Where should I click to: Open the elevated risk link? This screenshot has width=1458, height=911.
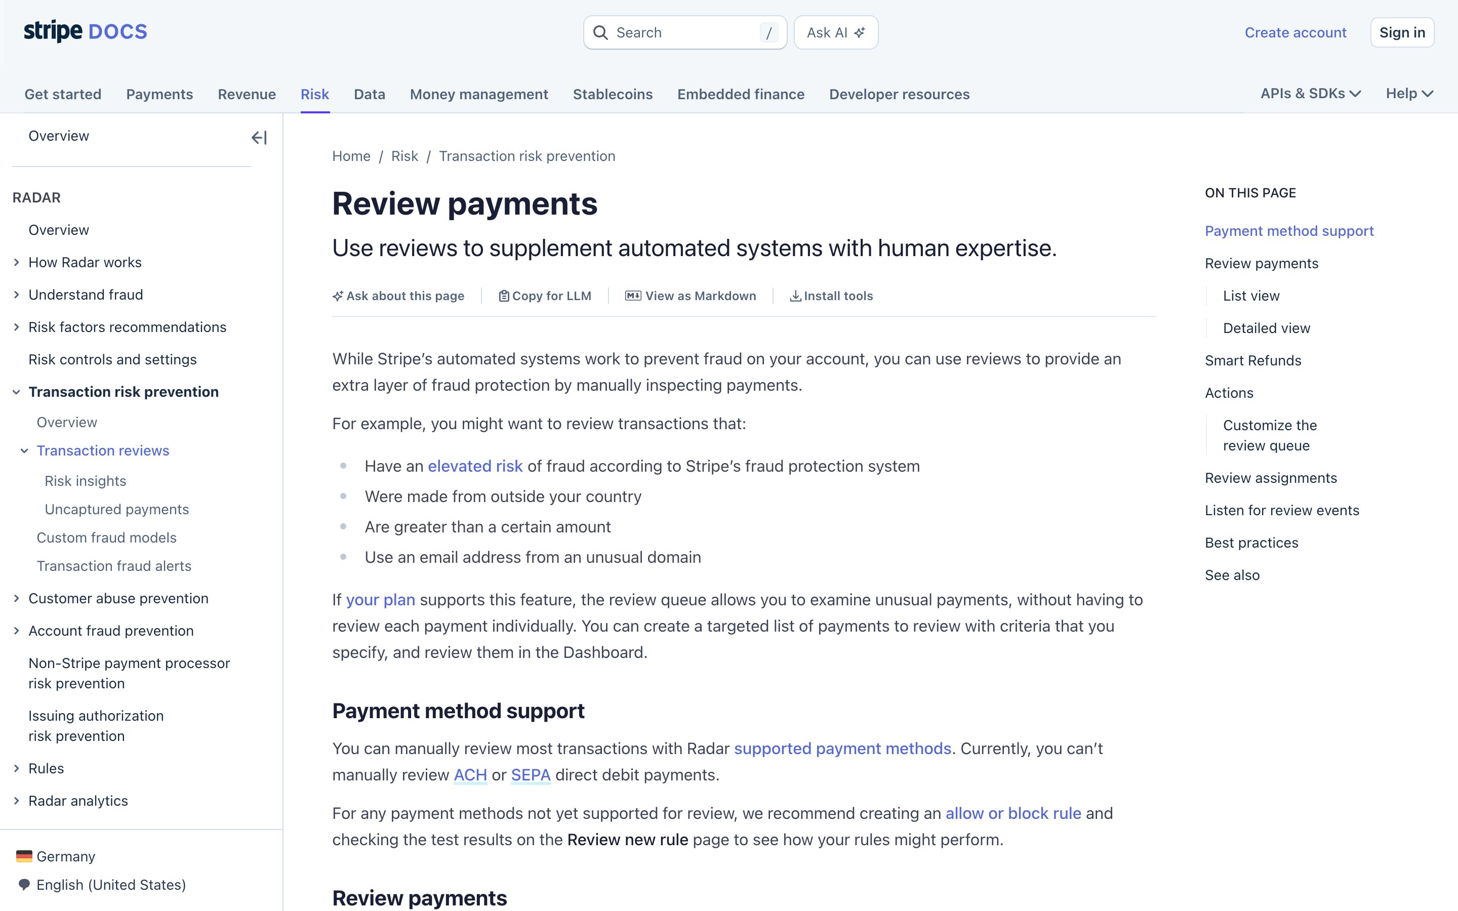(475, 466)
